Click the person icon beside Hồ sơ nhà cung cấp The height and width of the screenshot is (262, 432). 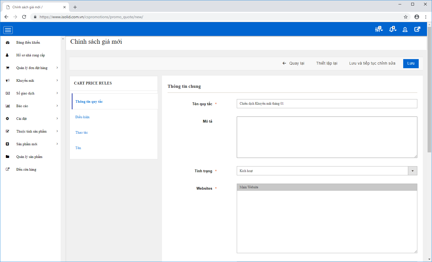point(7,55)
